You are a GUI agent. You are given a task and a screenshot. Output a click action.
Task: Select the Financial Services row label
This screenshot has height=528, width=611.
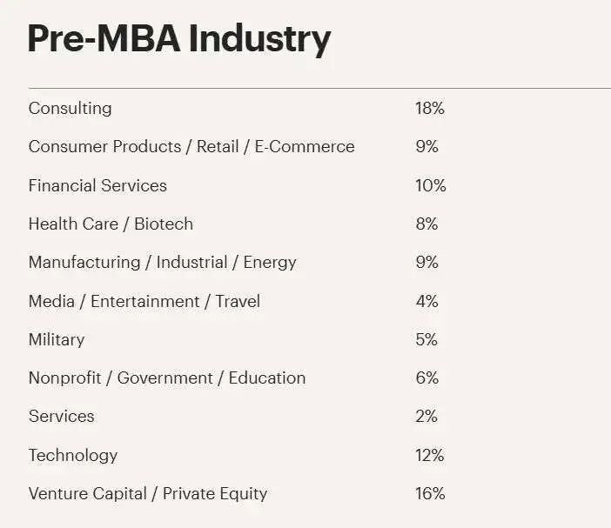pyautogui.click(x=97, y=185)
